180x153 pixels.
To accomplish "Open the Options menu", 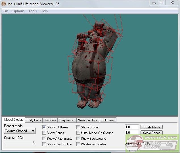I will [x=18, y=11].
